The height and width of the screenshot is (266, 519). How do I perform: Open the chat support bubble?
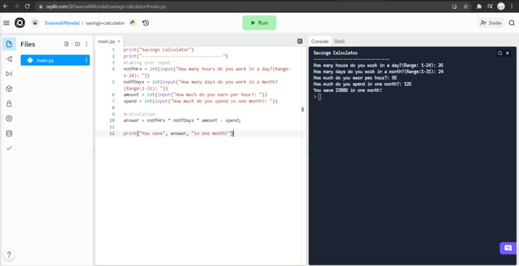[x=507, y=248]
